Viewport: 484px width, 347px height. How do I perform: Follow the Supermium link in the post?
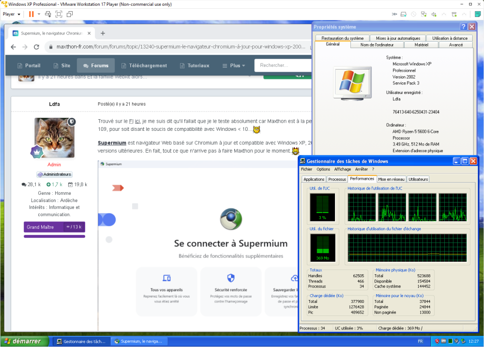pos(112,143)
